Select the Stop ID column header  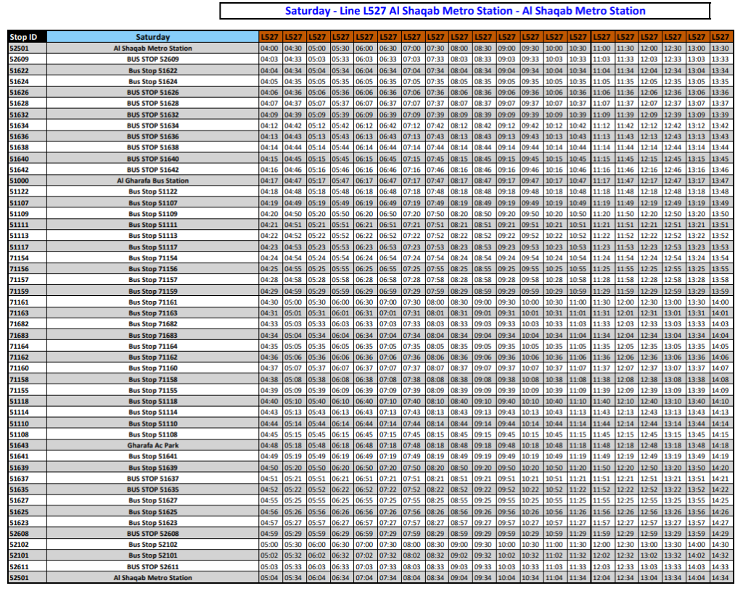tap(27, 37)
